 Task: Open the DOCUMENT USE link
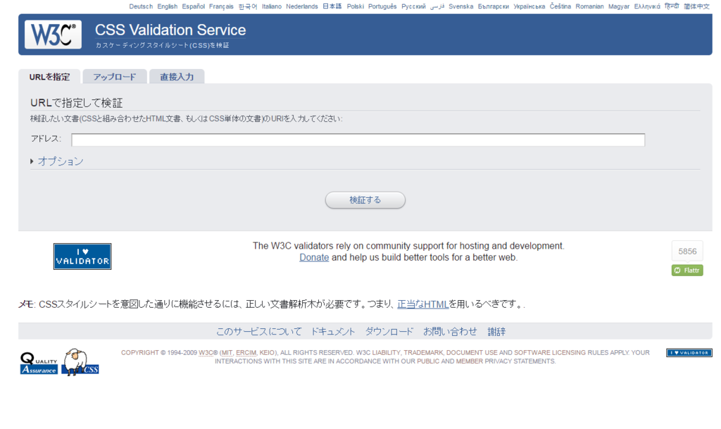[x=472, y=353]
